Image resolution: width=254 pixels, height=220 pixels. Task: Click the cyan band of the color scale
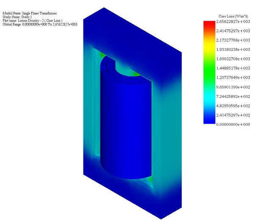209,96
